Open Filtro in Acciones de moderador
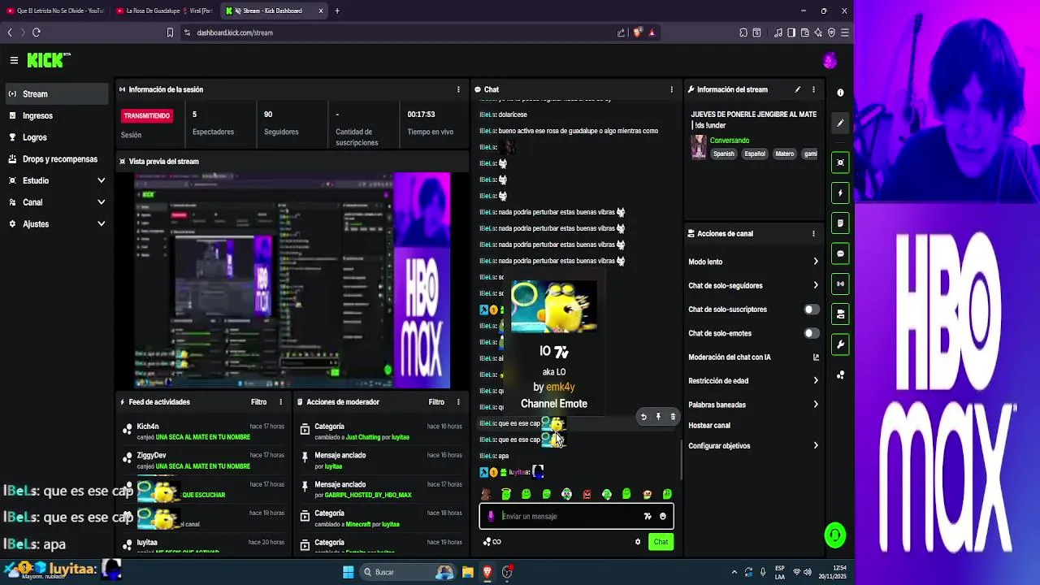This screenshot has height=585, width=1040. point(436,402)
